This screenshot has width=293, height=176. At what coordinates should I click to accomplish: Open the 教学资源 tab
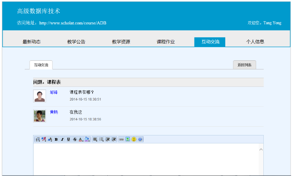click(x=121, y=42)
